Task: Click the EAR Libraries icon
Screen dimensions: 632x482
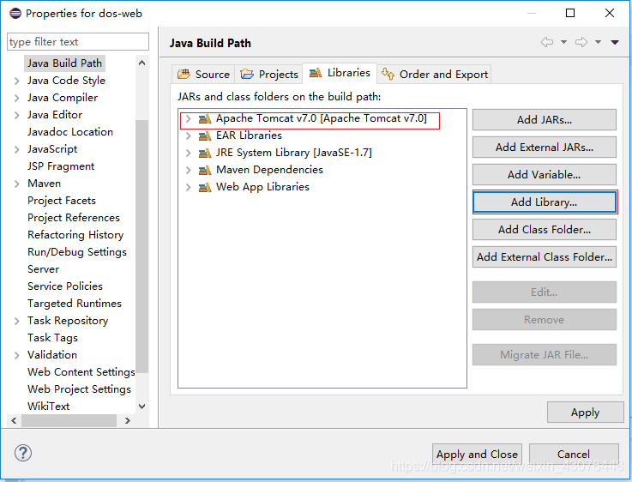Action: click(x=205, y=136)
